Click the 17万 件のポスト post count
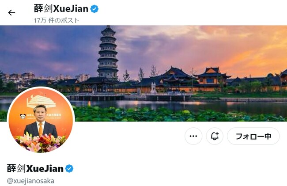This screenshot has height=186, width=287. (57, 20)
